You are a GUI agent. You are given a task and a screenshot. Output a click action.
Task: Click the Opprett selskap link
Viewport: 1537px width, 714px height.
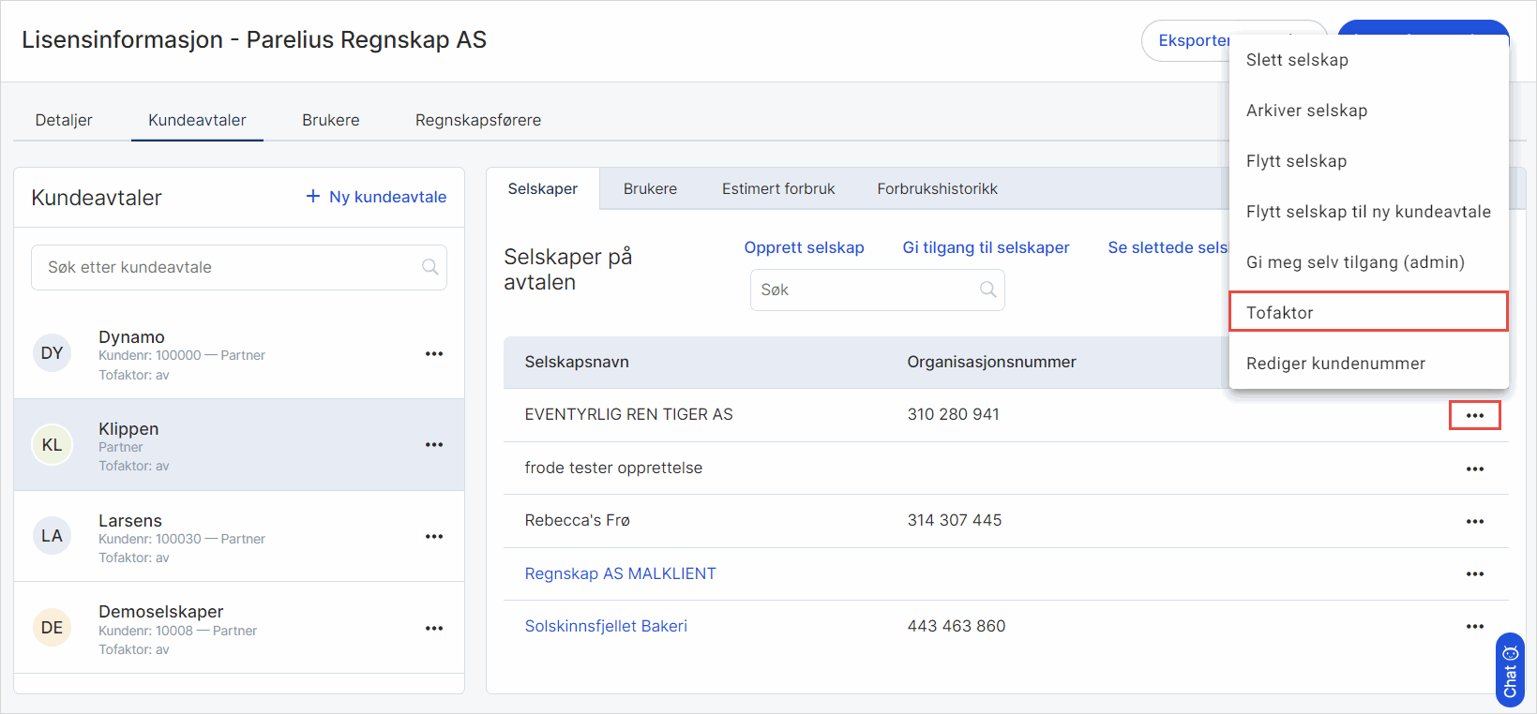(804, 247)
